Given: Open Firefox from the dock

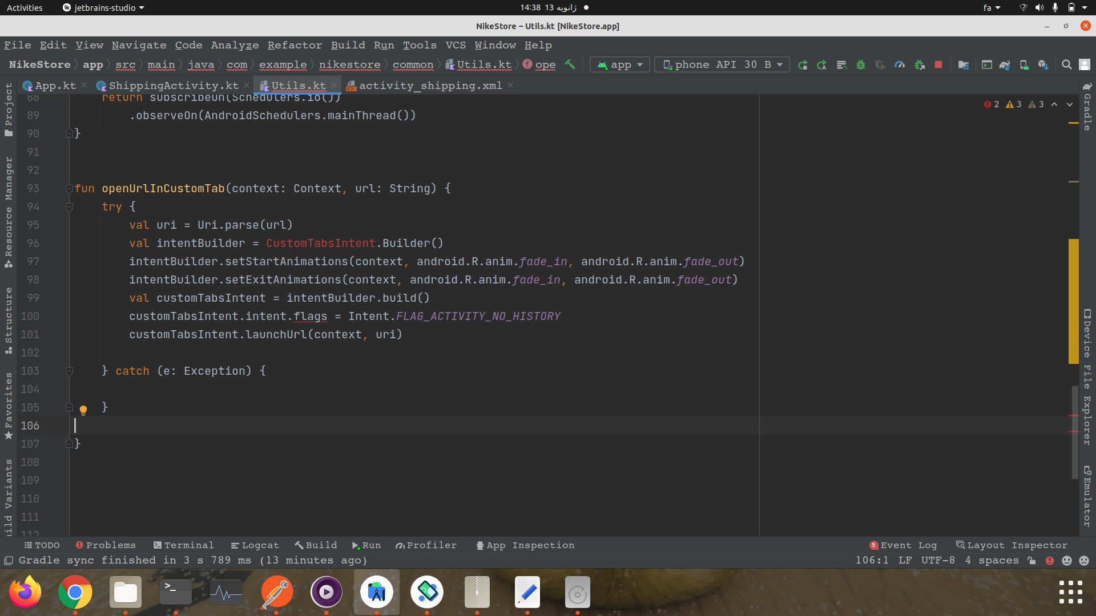Looking at the screenshot, I should pyautogui.click(x=25, y=593).
